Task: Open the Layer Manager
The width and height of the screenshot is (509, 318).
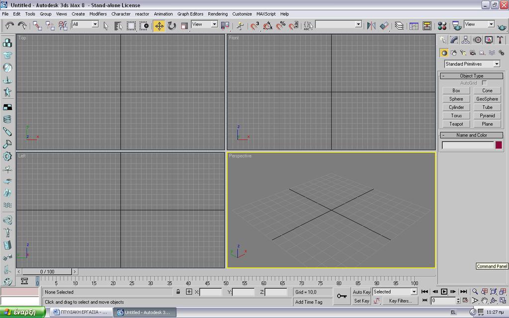Action: click(399, 26)
